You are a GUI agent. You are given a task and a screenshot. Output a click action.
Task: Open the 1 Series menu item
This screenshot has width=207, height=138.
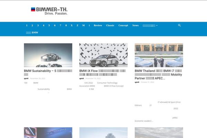tap(27, 25)
